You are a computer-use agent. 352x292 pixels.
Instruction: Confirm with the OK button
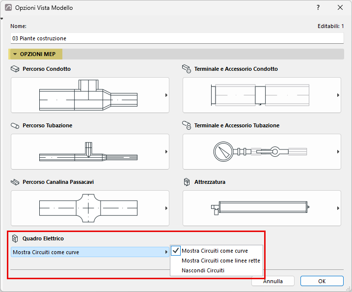click(322, 281)
